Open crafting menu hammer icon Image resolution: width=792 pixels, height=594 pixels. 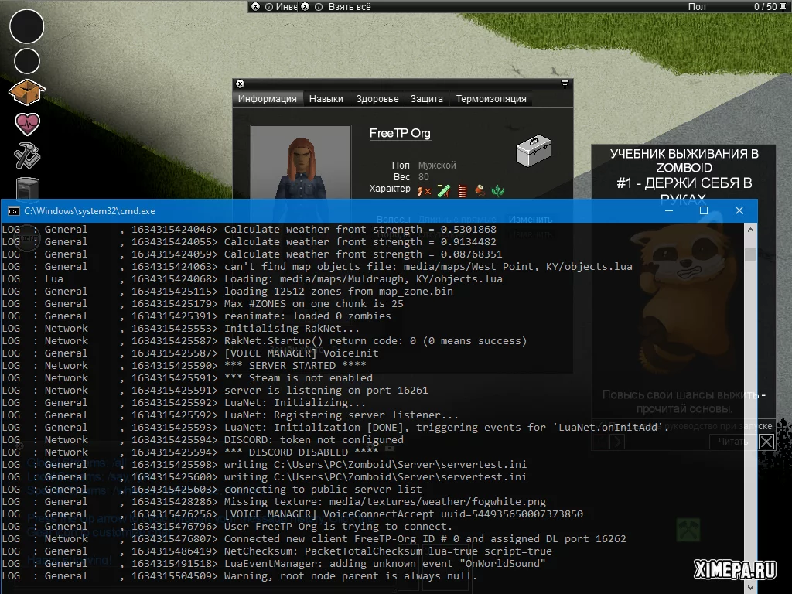tap(27, 155)
